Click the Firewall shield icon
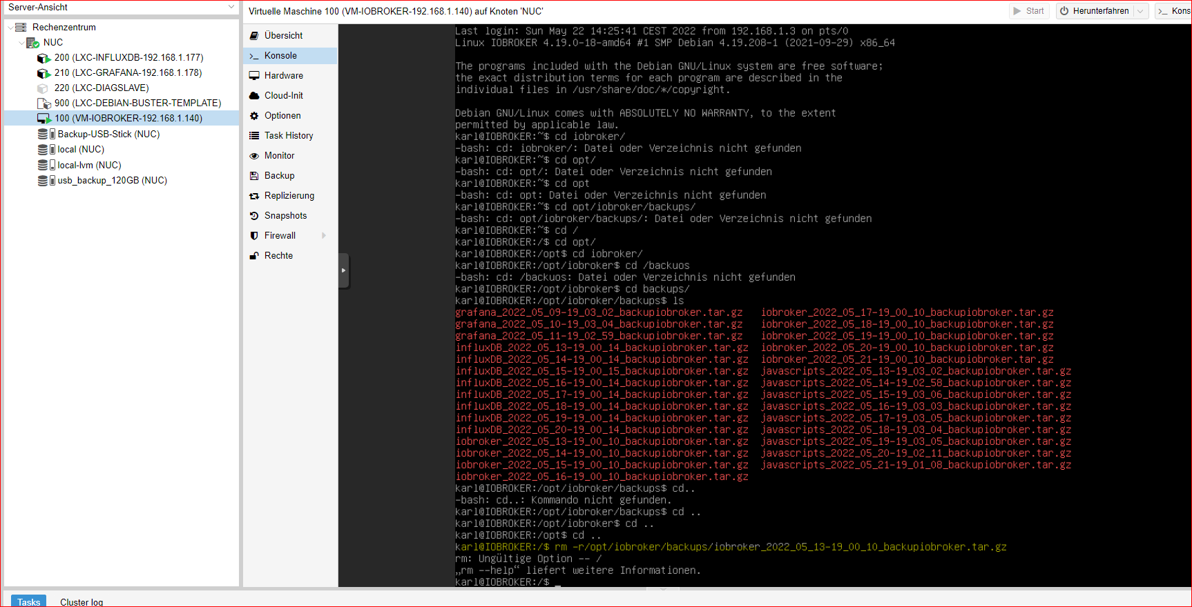This screenshot has height=607, width=1192. point(254,236)
